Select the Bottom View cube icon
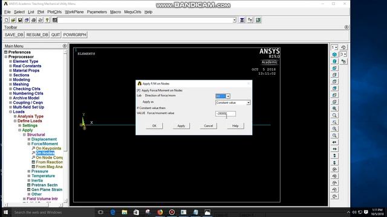This screenshot has width=387, height=217. click(334, 102)
